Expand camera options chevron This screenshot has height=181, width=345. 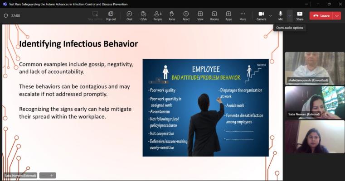271,15
